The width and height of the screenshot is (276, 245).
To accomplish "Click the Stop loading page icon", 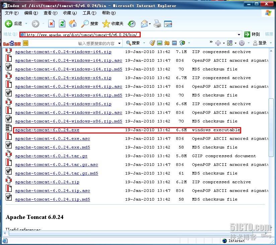I will coord(51,24).
